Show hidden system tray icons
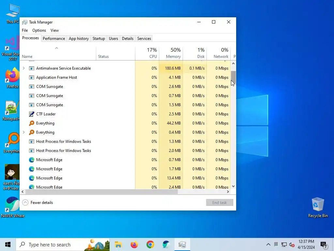This screenshot has height=251, width=334. click(x=268, y=244)
